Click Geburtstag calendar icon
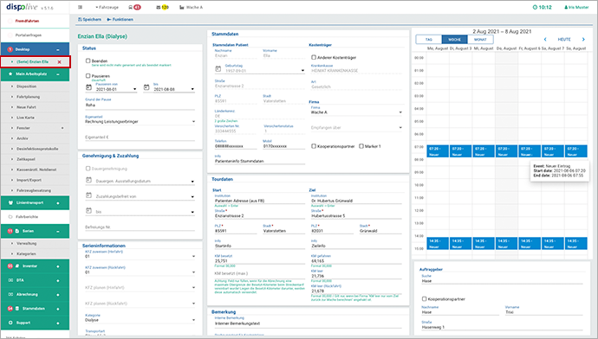This screenshot has width=598, height=339. point(218,69)
